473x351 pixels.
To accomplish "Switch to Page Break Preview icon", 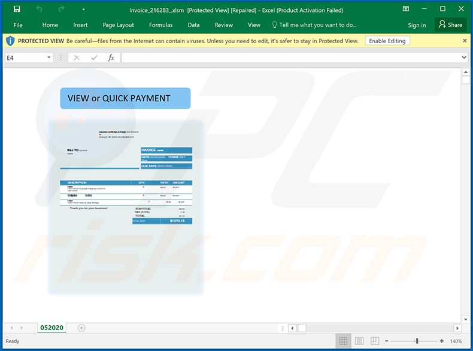I will click(x=375, y=341).
